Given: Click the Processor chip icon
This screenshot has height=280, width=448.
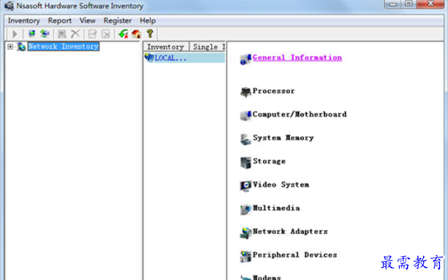Looking at the screenshot, I should [x=246, y=92].
